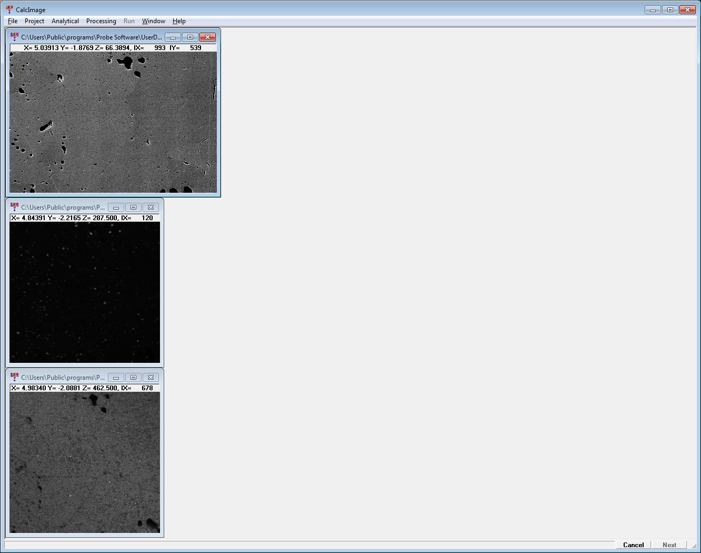
Task: Minimize the Z= 287.500 image window
Action: tap(116, 208)
